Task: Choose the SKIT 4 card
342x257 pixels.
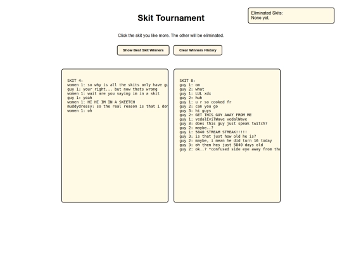Action: point(115,136)
